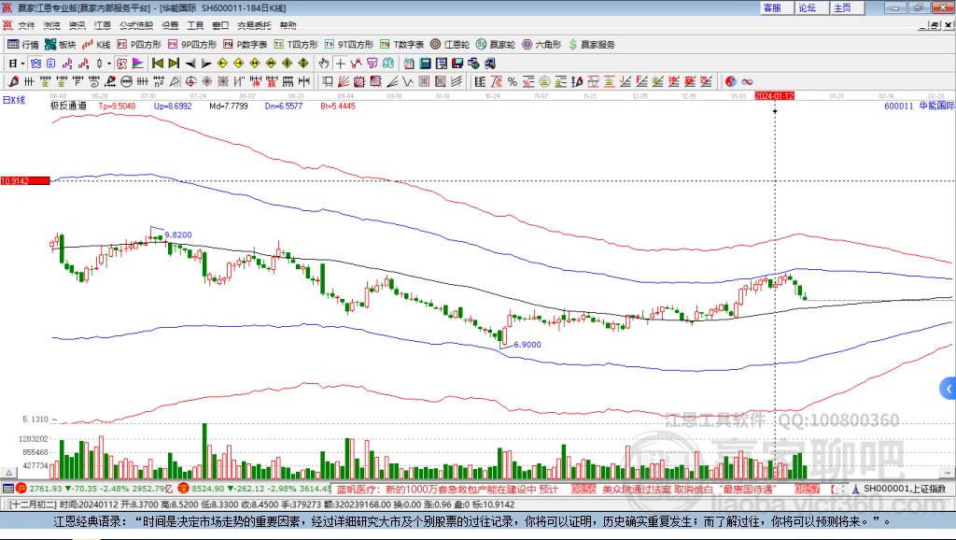Click the 客服 customer service button

(x=772, y=7)
